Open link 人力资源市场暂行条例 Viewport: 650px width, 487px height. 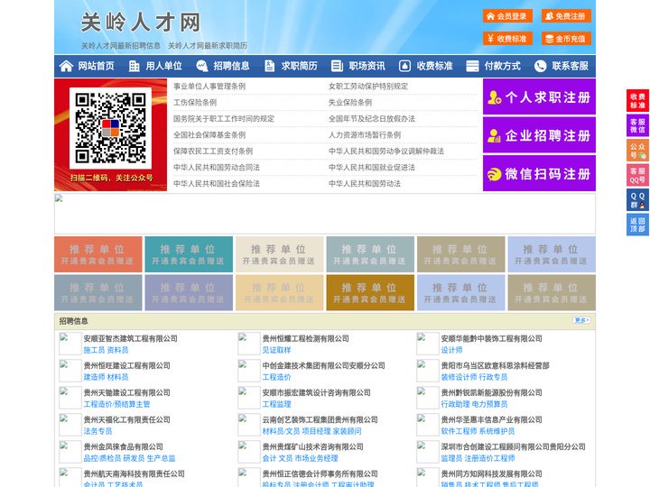(365, 134)
